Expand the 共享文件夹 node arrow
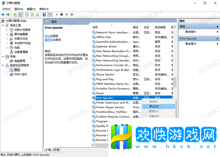The height and width of the screenshot is (157, 220). click(7, 39)
